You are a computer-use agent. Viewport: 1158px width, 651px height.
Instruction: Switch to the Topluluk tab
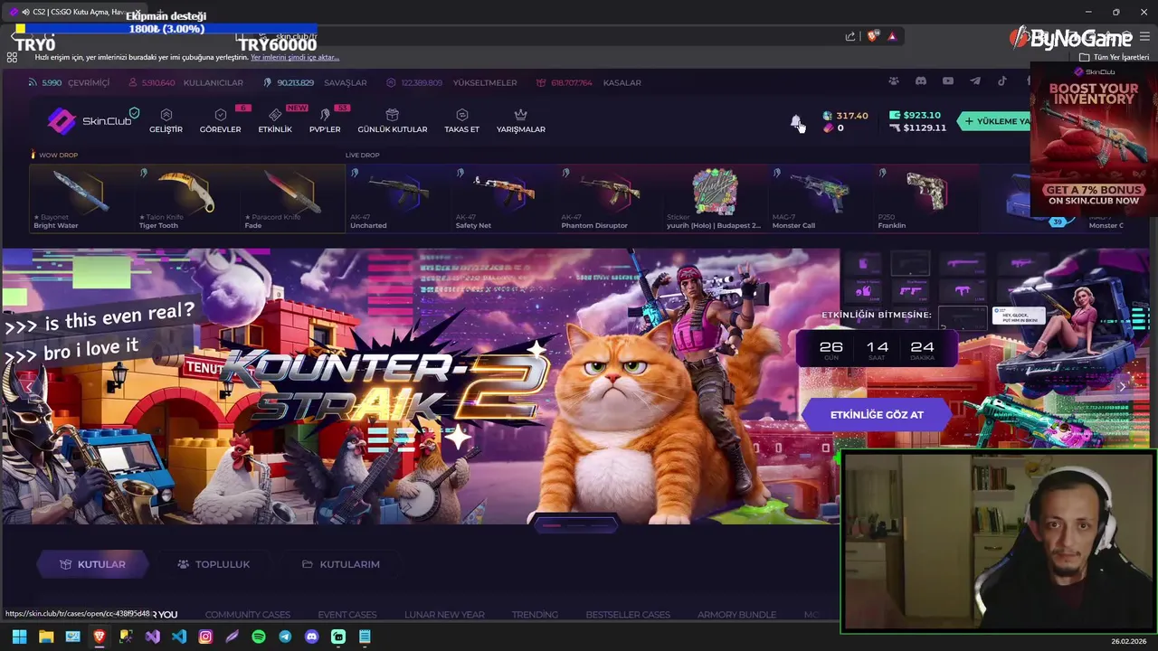click(x=214, y=564)
